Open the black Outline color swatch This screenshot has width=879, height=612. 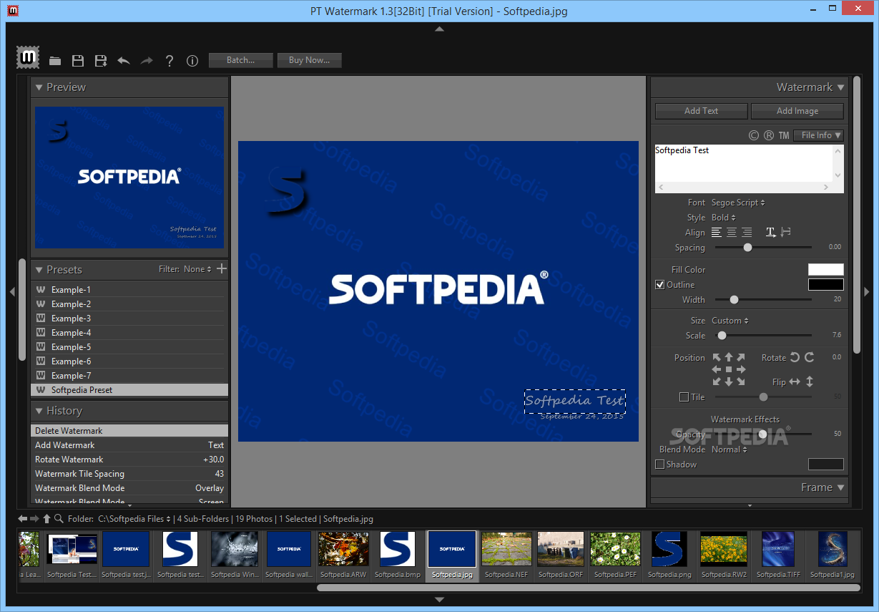[x=826, y=285]
